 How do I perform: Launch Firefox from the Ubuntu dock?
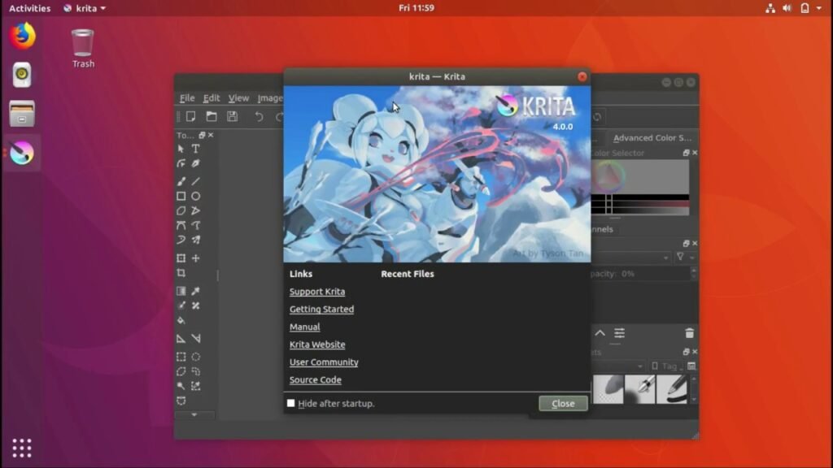click(x=22, y=36)
